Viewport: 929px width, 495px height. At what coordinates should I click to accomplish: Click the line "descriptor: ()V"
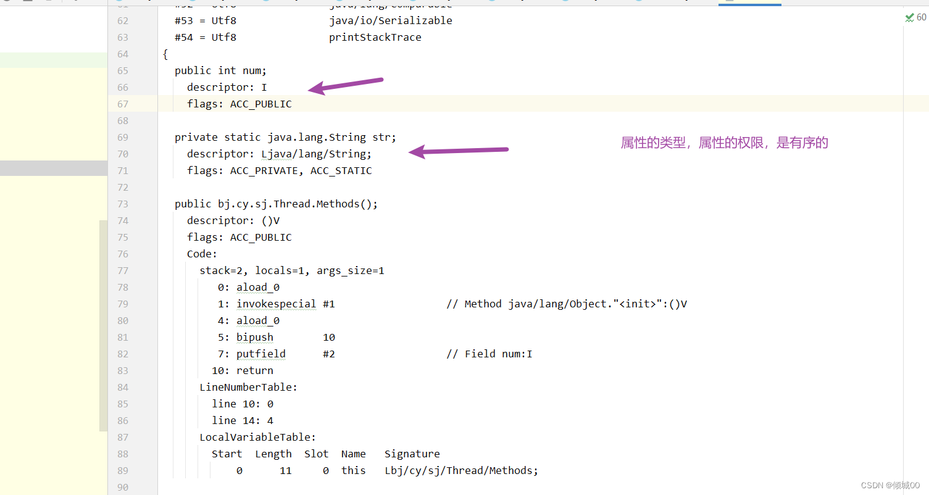tap(233, 220)
